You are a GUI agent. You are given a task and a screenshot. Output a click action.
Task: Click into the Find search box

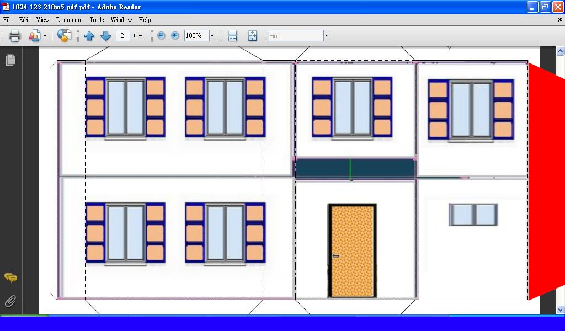click(295, 36)
